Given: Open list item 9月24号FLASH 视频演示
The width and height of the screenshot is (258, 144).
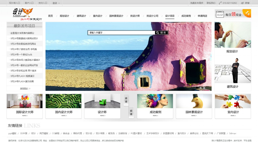Looking at the screenshot, I should click(x=22, y=76).
